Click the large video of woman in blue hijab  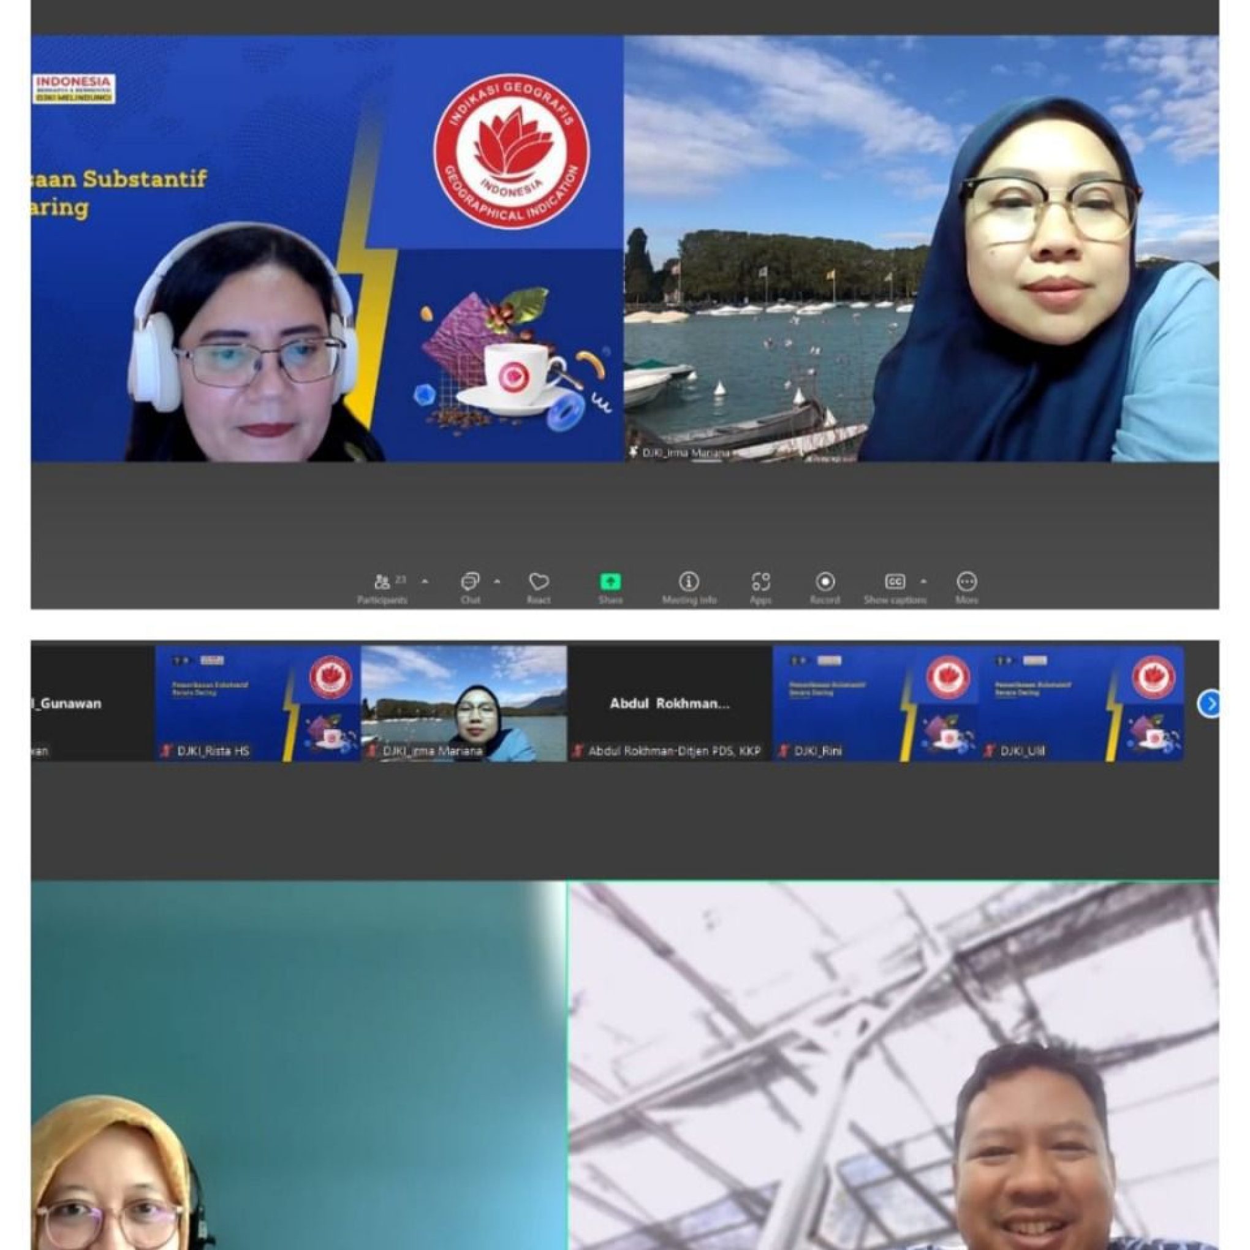[x=922, y=248]
